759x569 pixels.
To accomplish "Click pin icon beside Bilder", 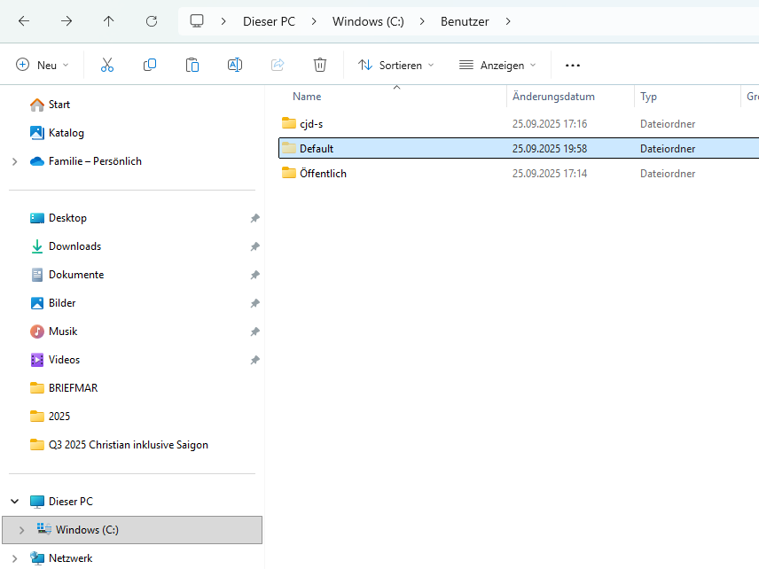I will tap(254, 303).
